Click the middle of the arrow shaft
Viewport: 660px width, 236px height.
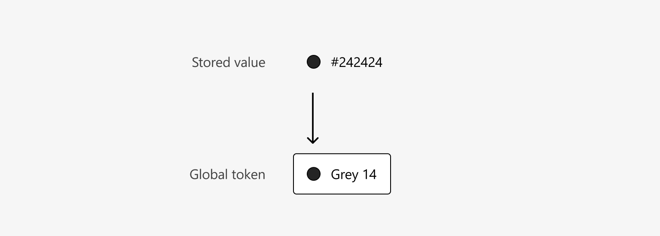click(313, 117)
